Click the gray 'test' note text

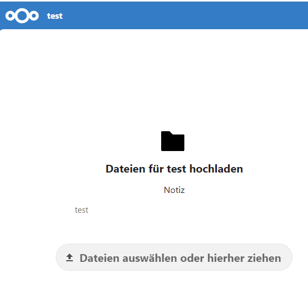pyautogui.click(x=82, y=210)
